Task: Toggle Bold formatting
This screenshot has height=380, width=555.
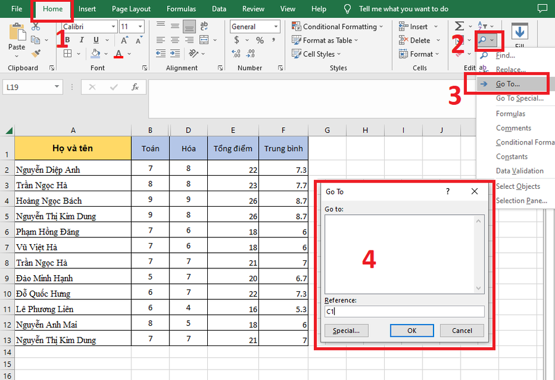Action: click(x=68, y=40)
